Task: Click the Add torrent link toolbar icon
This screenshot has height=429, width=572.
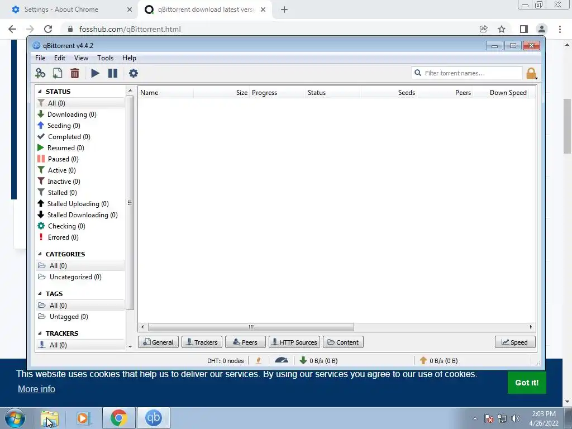Action: 40,73
